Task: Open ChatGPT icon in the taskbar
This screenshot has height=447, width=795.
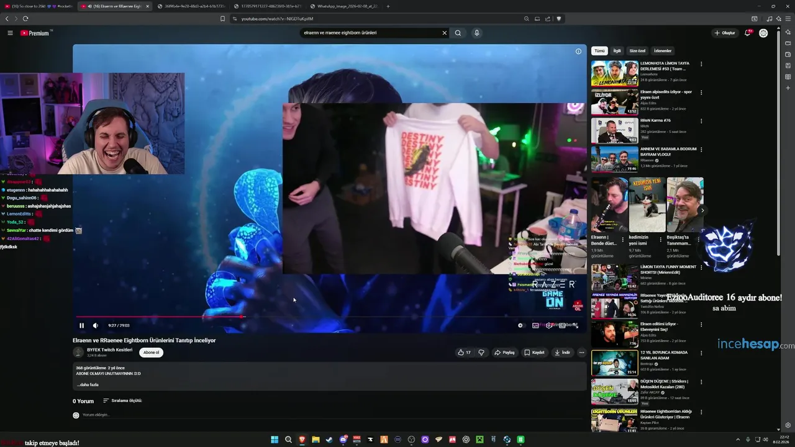Action: [x=466, y=440]
